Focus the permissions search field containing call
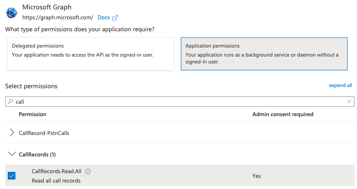357x189 pixels. coord(180,102)
